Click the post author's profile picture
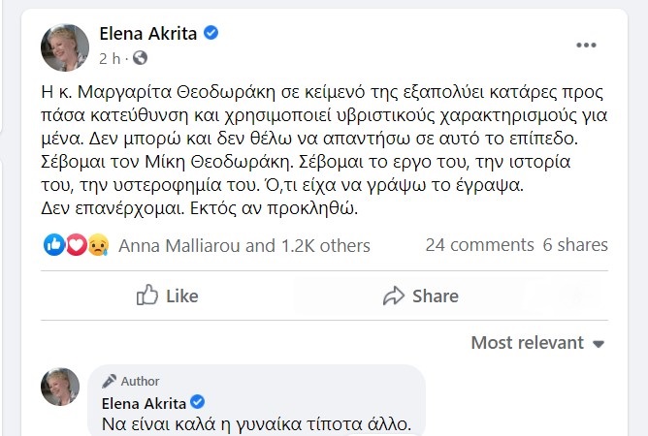The width and height of the screenshot is (648, 436). (66, 46)
